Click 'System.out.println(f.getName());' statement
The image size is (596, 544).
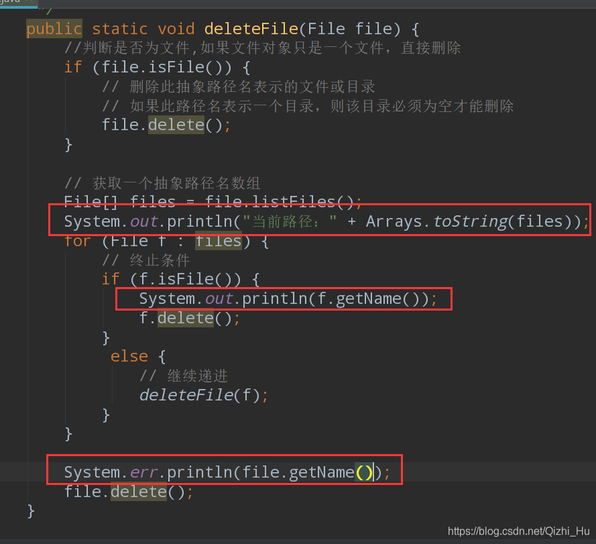288,299
